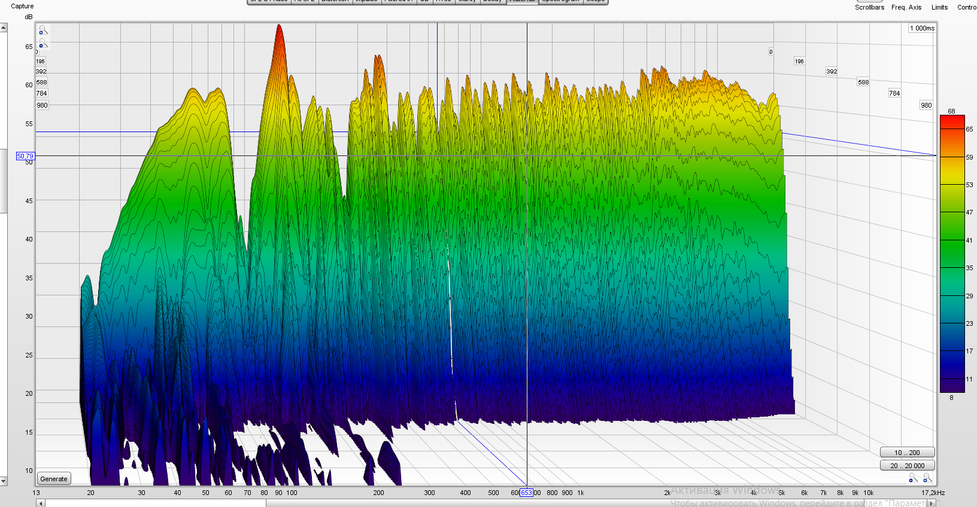Viewport: 977px width, 507px height.
Task: Click the 50,79 dB cursor value box
Action: 25,156
